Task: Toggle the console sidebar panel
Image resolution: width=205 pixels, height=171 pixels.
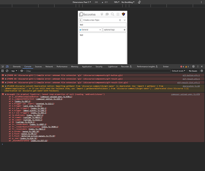Action: 3,71
